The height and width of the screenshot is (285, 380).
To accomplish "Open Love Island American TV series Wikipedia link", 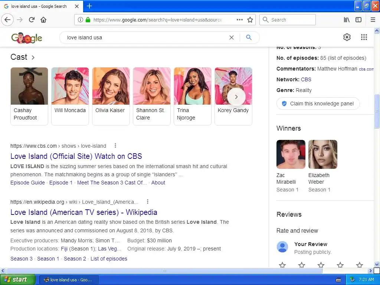I will [84, 212].
